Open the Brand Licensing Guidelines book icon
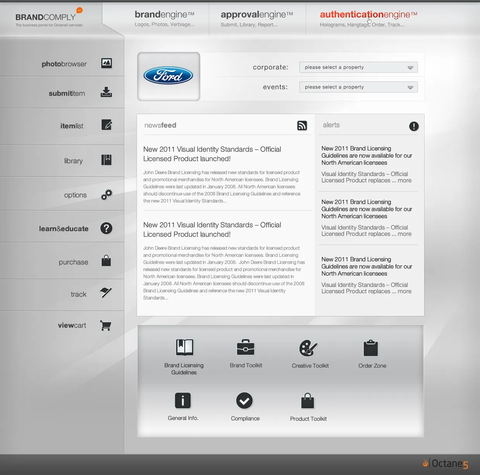 tap(185, 347)
